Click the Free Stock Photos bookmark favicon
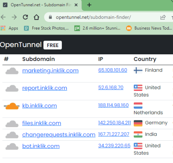This screenshot has height=163, width=173. [26, 28]
